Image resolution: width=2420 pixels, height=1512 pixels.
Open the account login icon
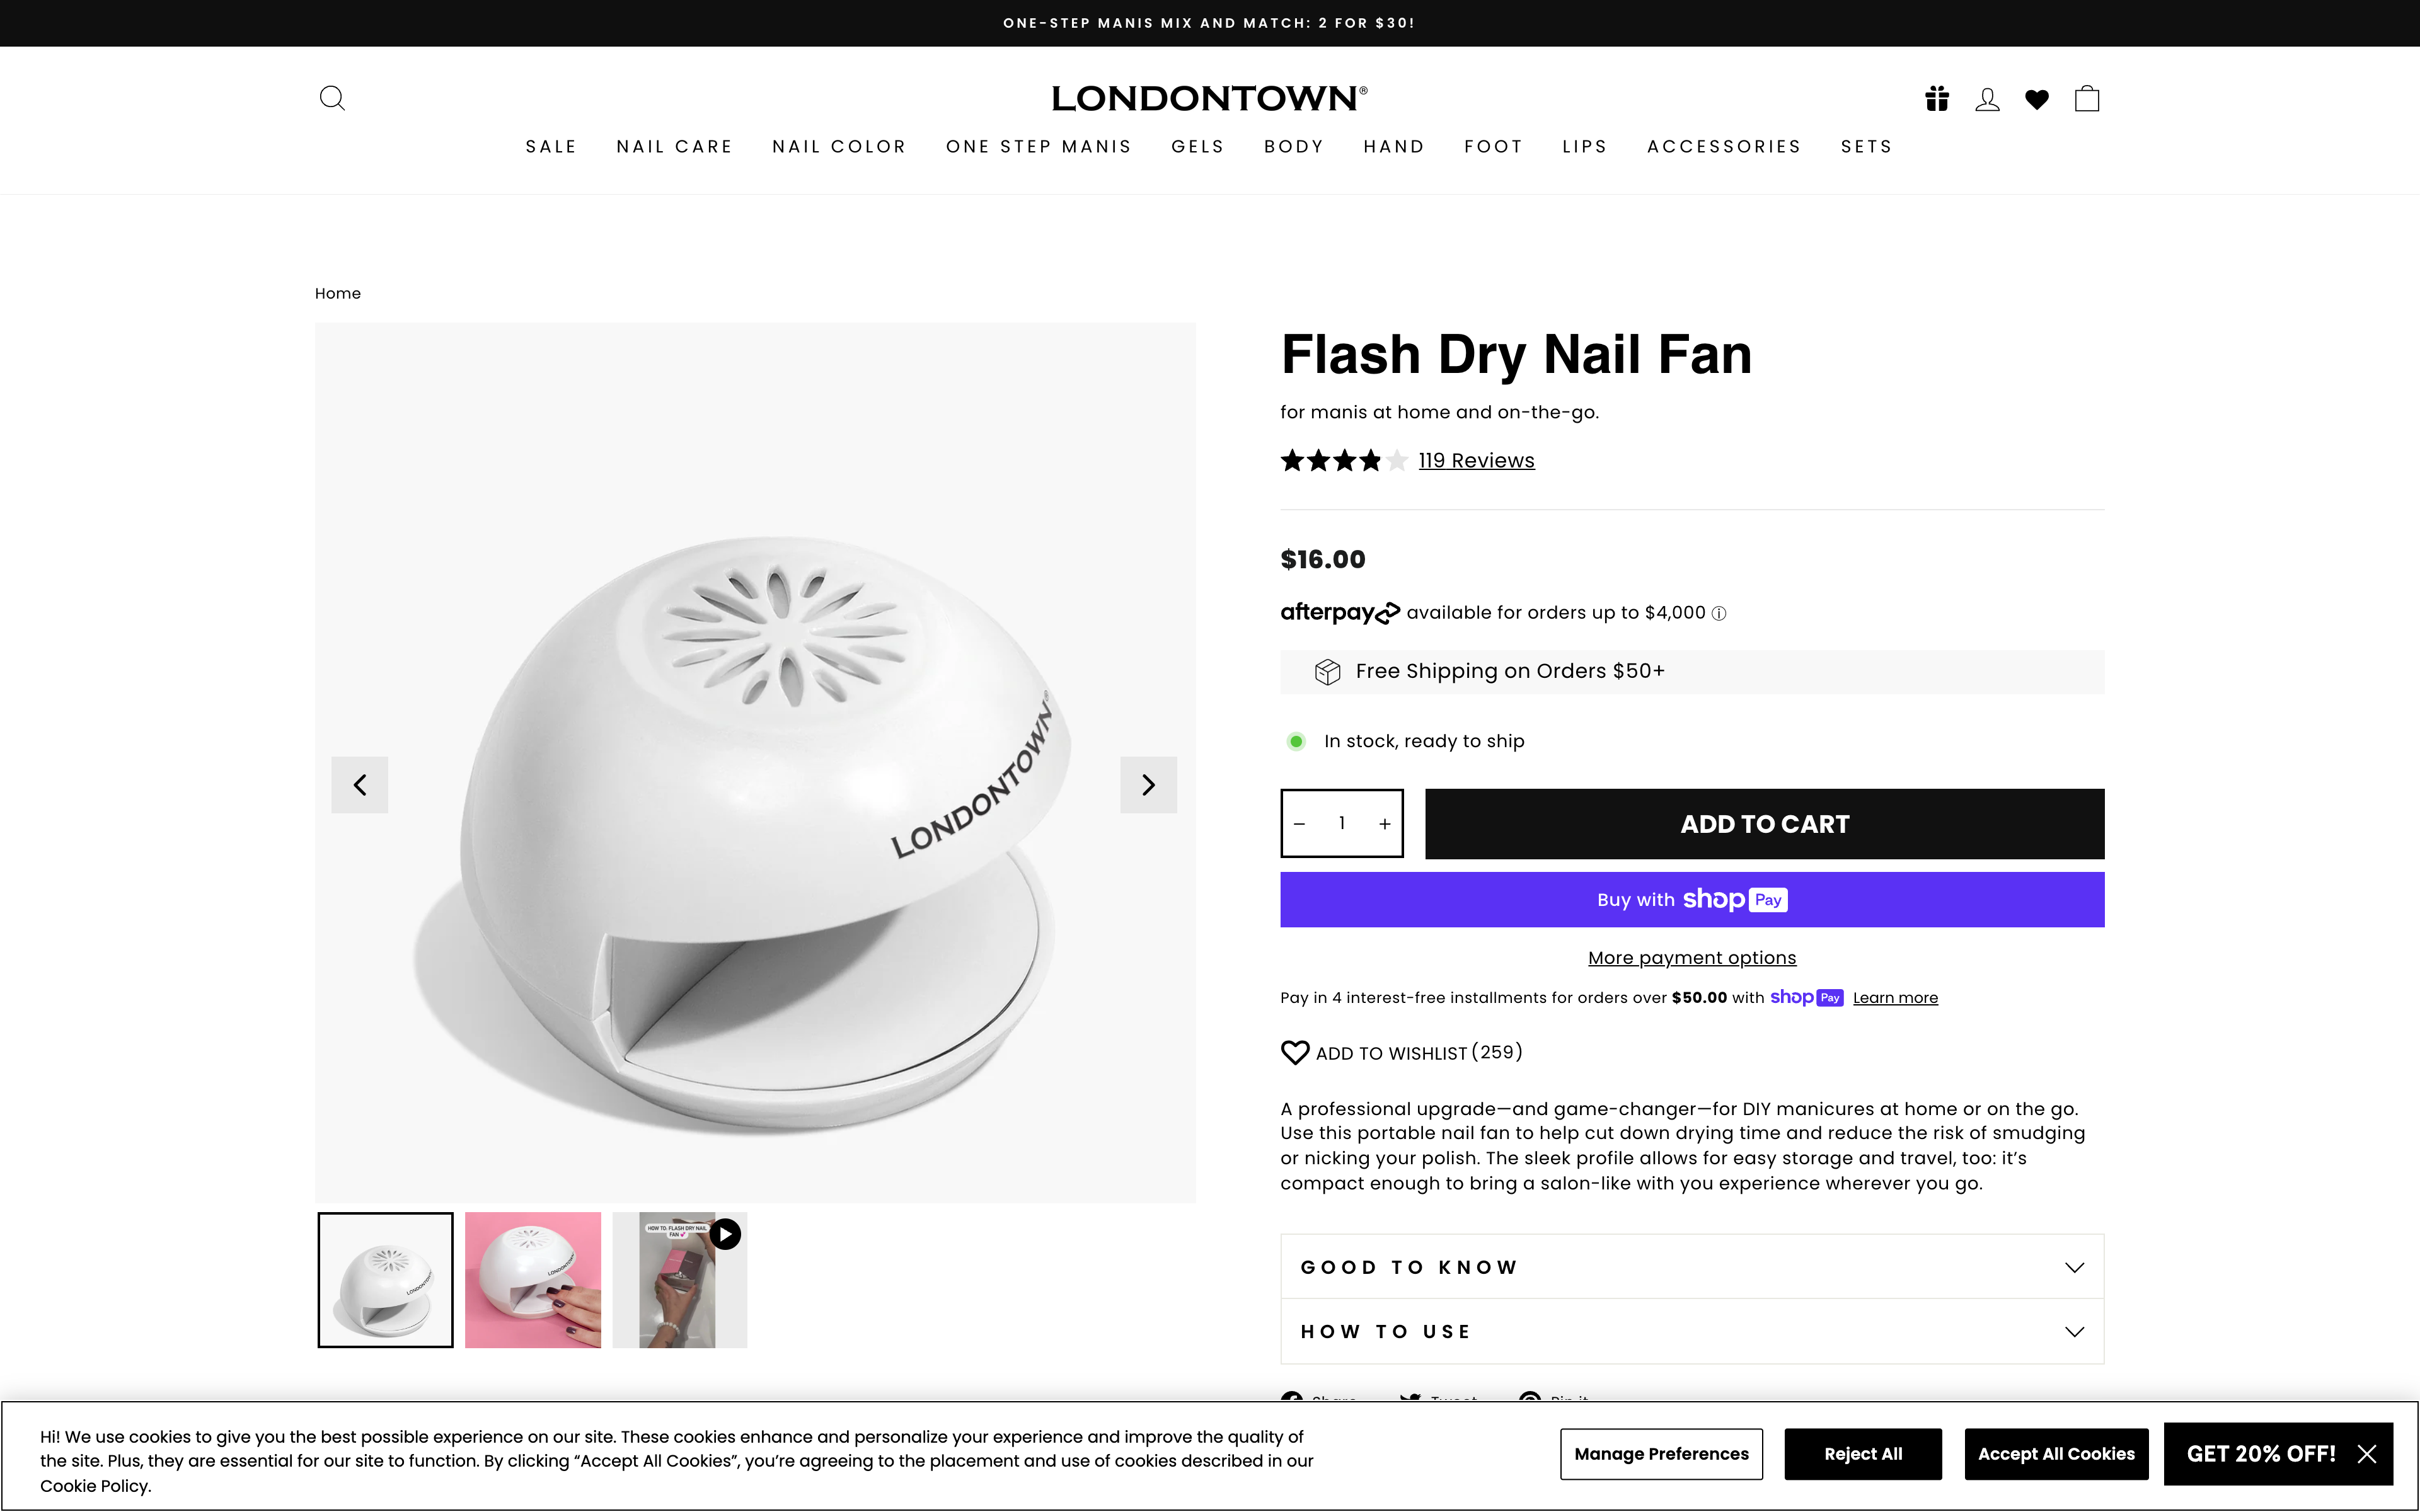coord(1987,98)
